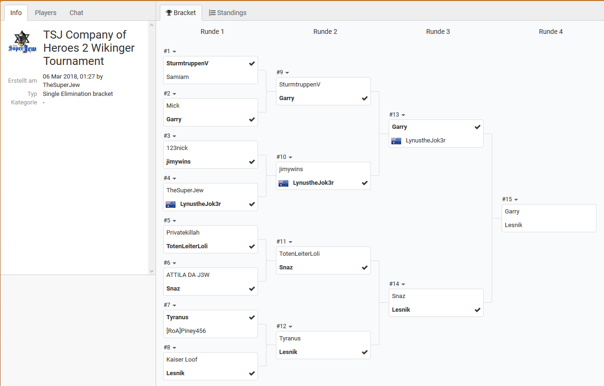Switch to the Standings tab

(227, 13)
